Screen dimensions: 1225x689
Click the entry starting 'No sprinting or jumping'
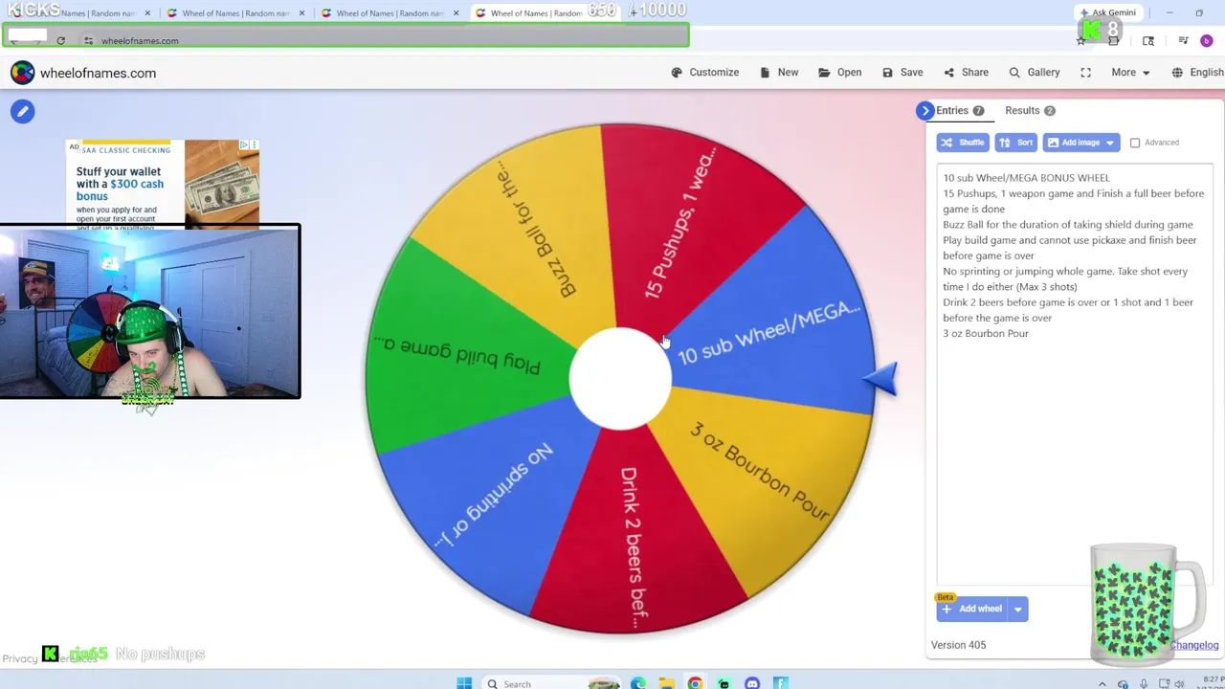(1065, 278)
